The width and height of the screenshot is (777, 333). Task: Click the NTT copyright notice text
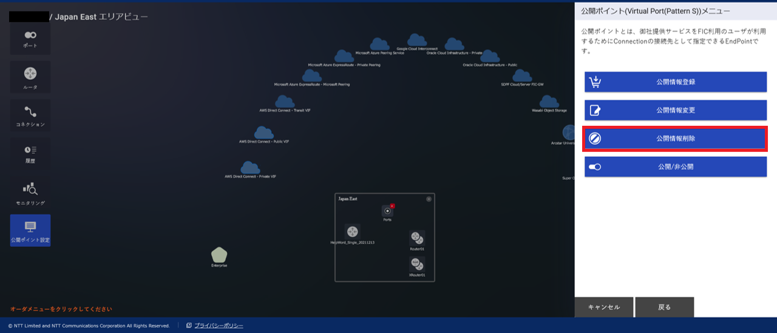(89, 326)
